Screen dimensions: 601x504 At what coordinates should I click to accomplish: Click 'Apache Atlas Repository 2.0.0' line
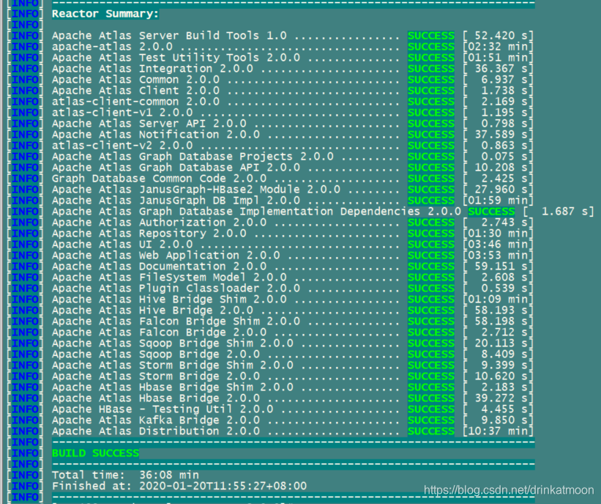point(149,234)
